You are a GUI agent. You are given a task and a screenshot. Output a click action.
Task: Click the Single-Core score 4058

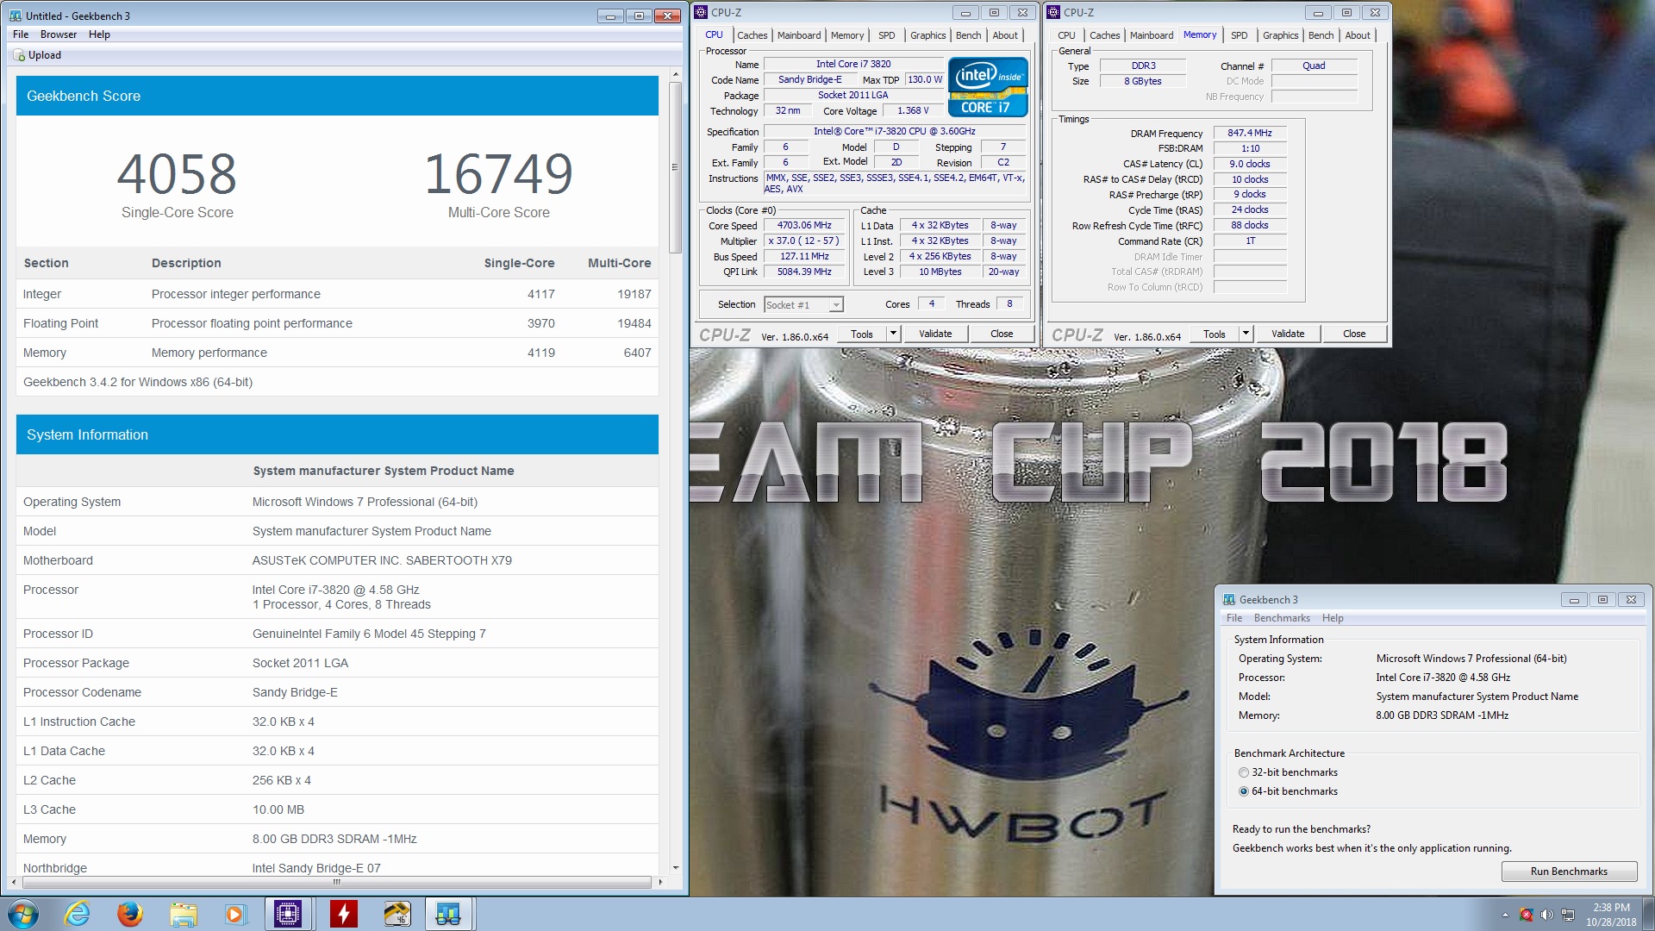click(x=177, y=173)
